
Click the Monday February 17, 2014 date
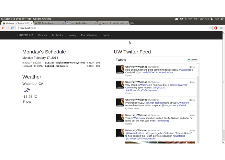coord(40,58)
